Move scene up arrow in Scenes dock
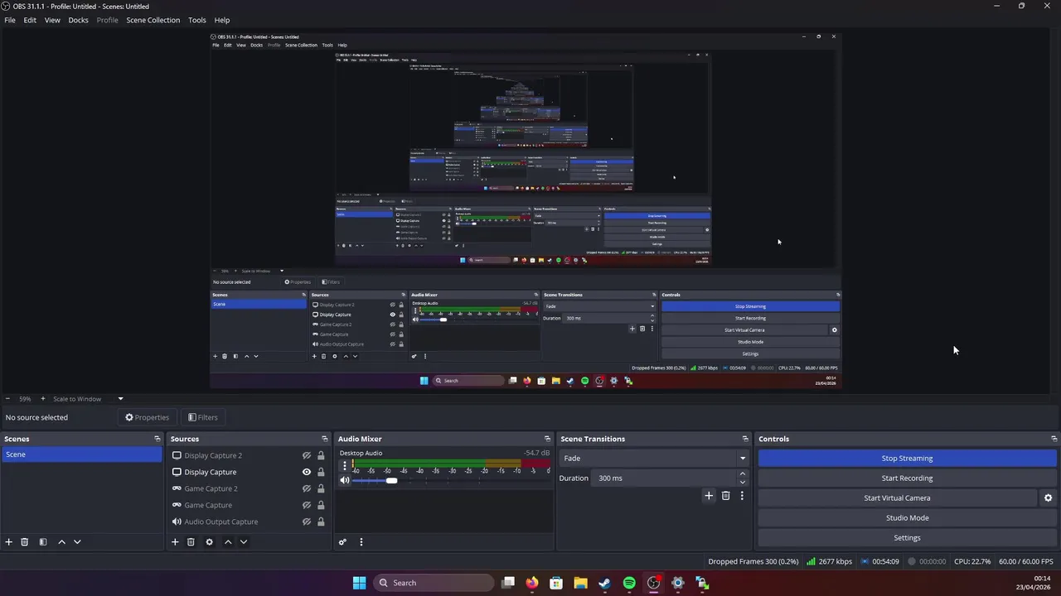Screen dimensions: 1061x596 point(61,541)
